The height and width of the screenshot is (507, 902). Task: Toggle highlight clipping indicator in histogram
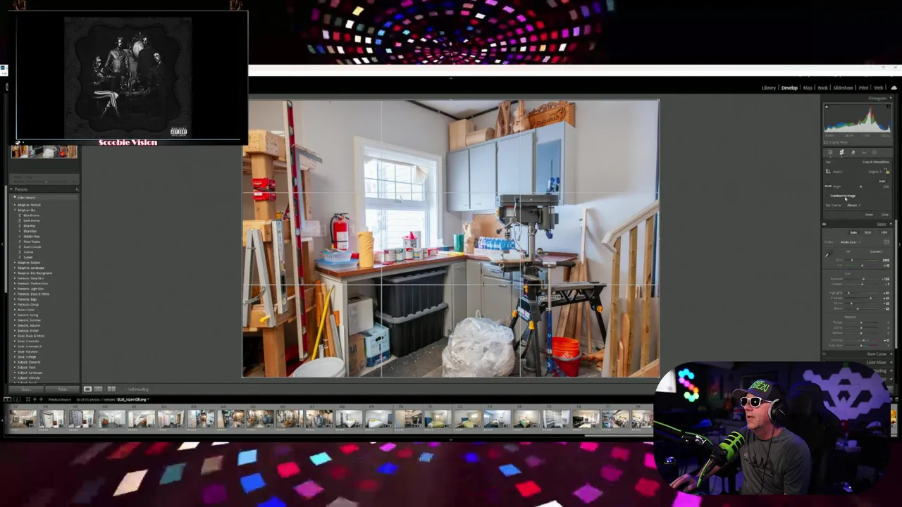tap(888, 106)
